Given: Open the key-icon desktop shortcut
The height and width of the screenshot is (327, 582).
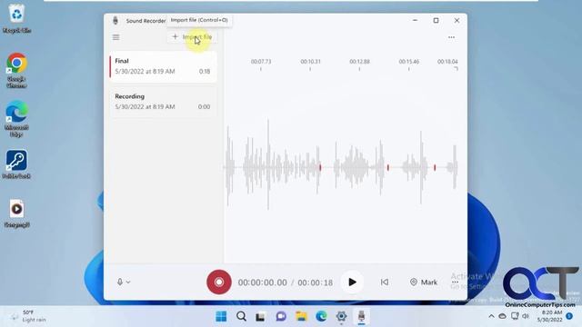Looking at the screenshot, I should pos(16,164).
